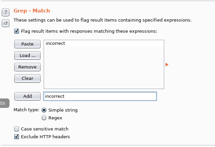Choose Regex as match type
Image resolution: width=215 pixels, height=147 pixels.
[44, 118]
